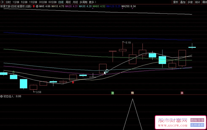
Task: Click the green down arrow signal marker
Action: coord(13,72)
